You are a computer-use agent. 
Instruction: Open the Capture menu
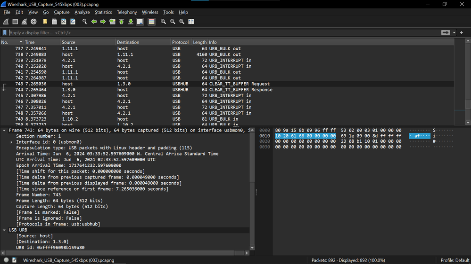pyautogui.click(x=62, y=12)
